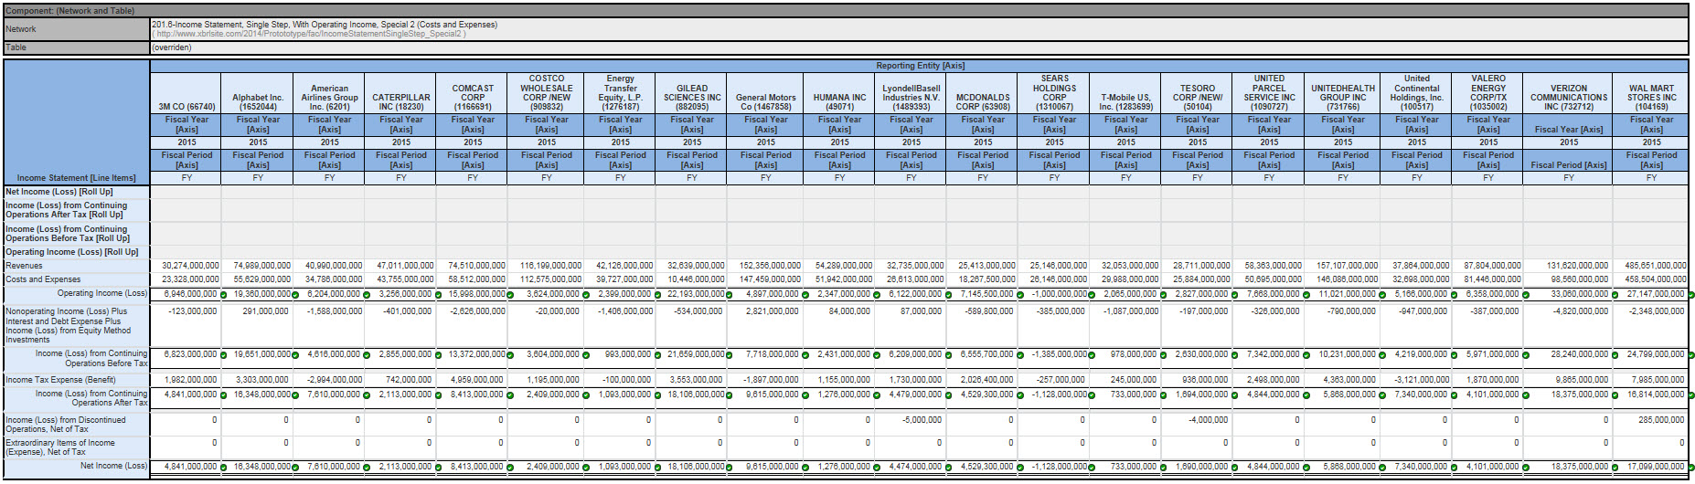Click green check next to after-tax income 4,479,000,000

tap(948, 395)
